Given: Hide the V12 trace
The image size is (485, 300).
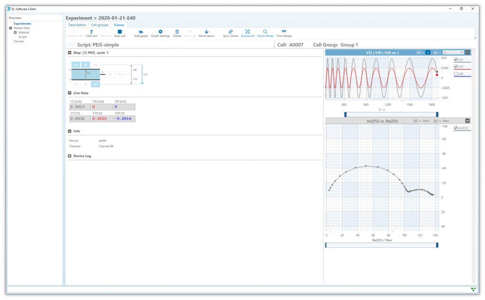Looking at the screenshot, I should click(x=457, y=60).
